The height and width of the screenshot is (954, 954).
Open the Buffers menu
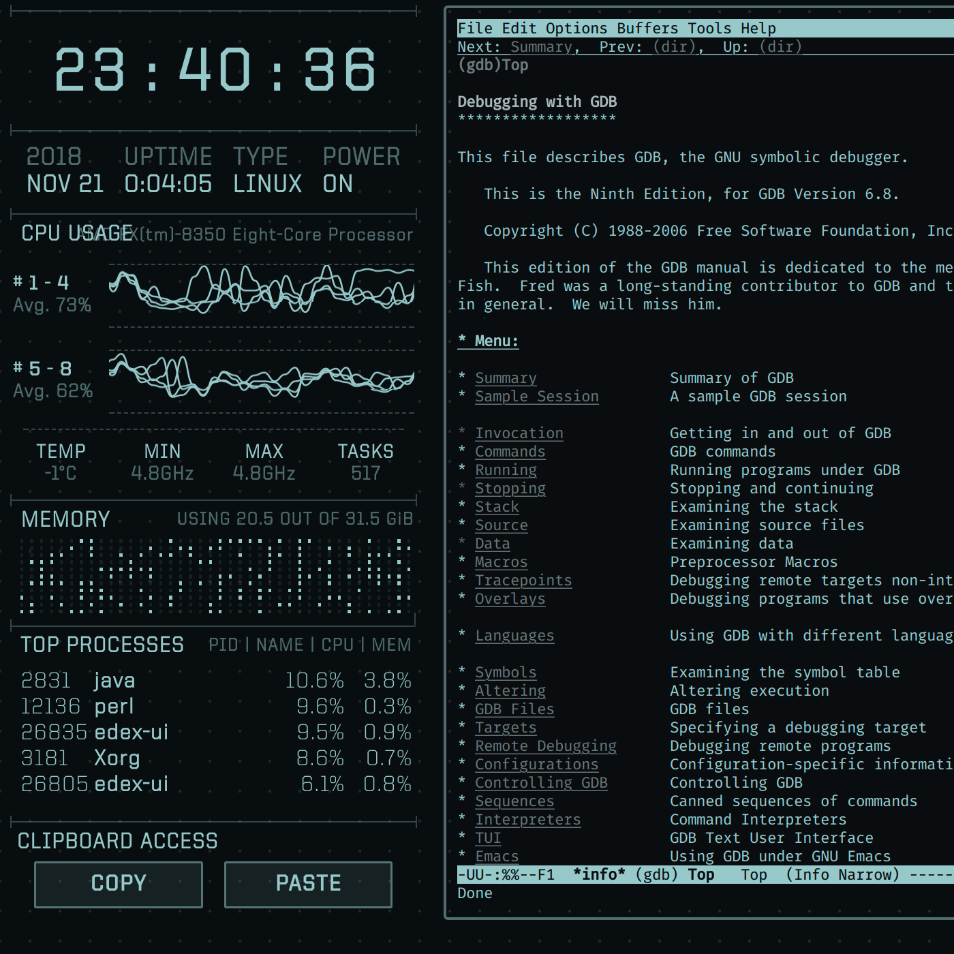click(x=647, y=29)
